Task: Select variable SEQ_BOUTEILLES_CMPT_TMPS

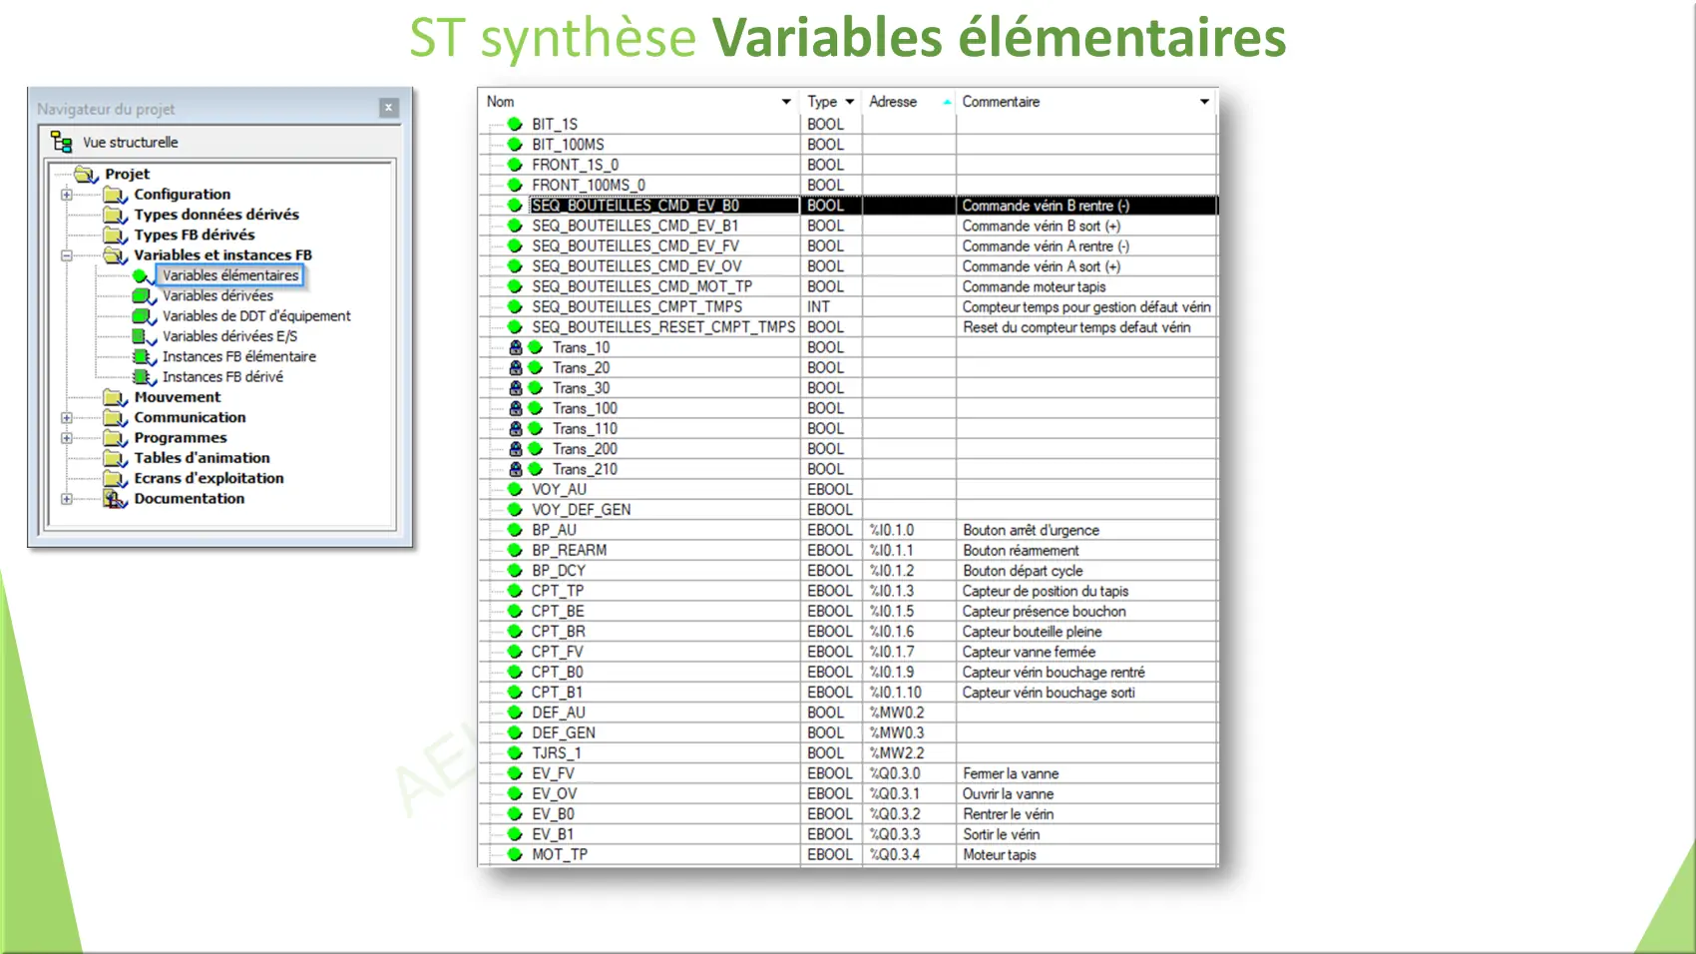Action: click(636, 306)
